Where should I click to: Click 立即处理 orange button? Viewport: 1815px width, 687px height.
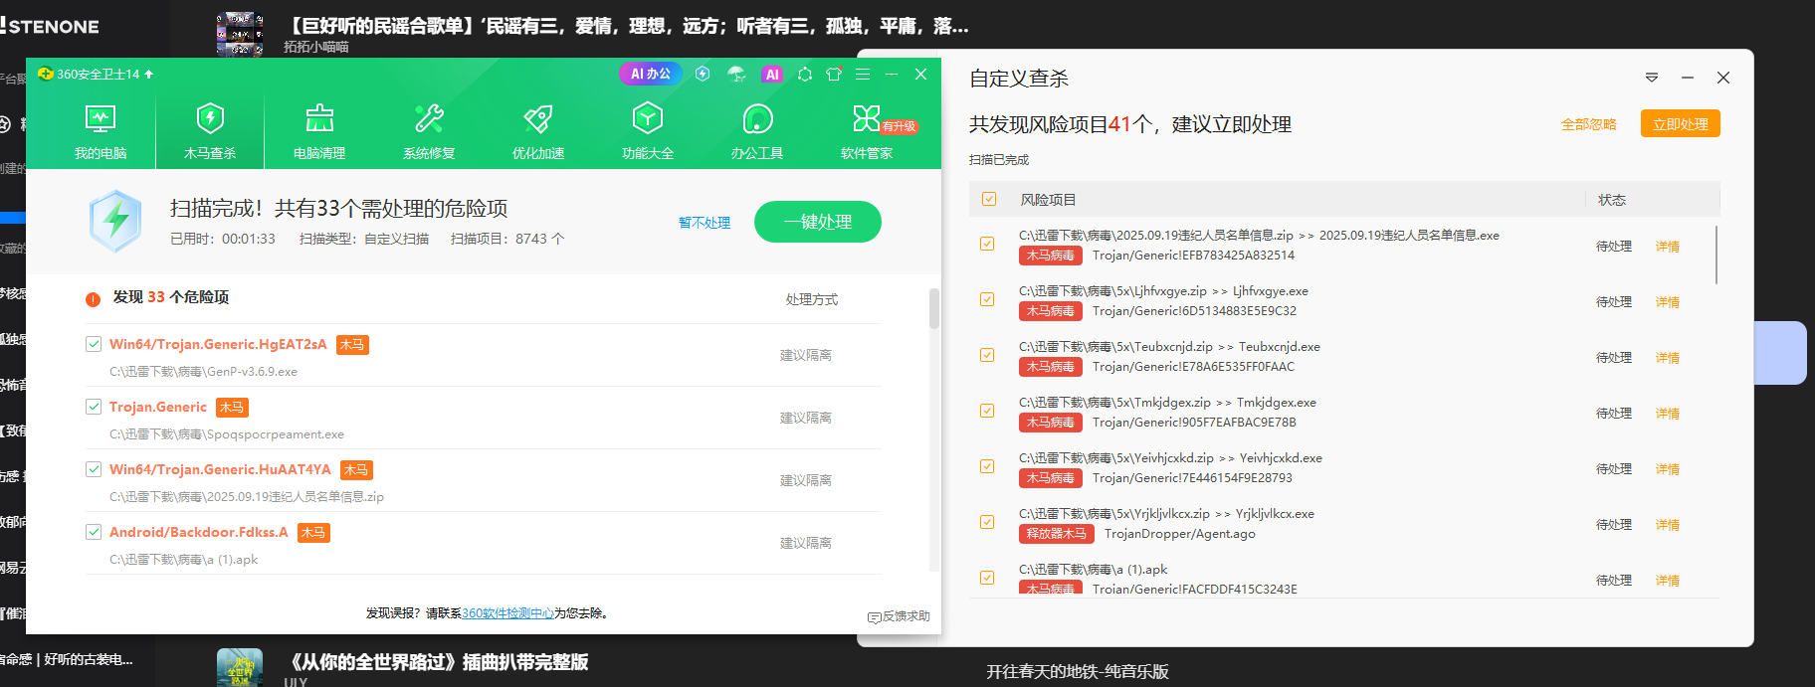pos(1681,124)
